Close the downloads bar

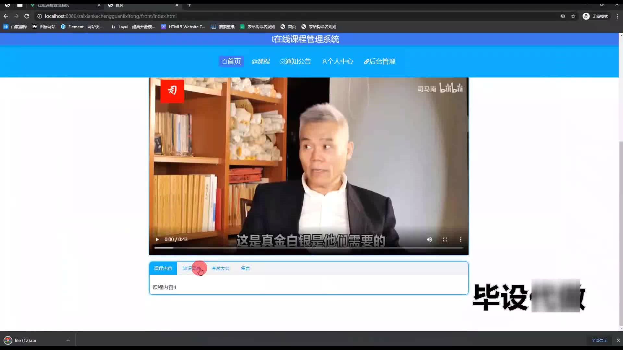coord(618,340)
